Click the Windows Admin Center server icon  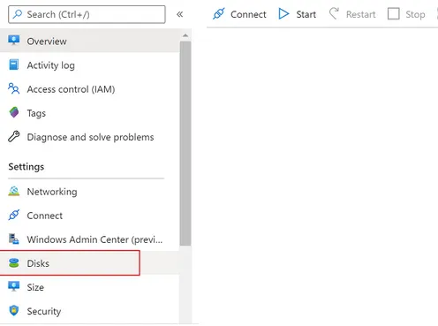(14, 239)
